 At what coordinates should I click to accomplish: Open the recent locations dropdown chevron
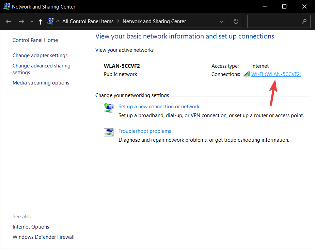(x=32, y=21)
